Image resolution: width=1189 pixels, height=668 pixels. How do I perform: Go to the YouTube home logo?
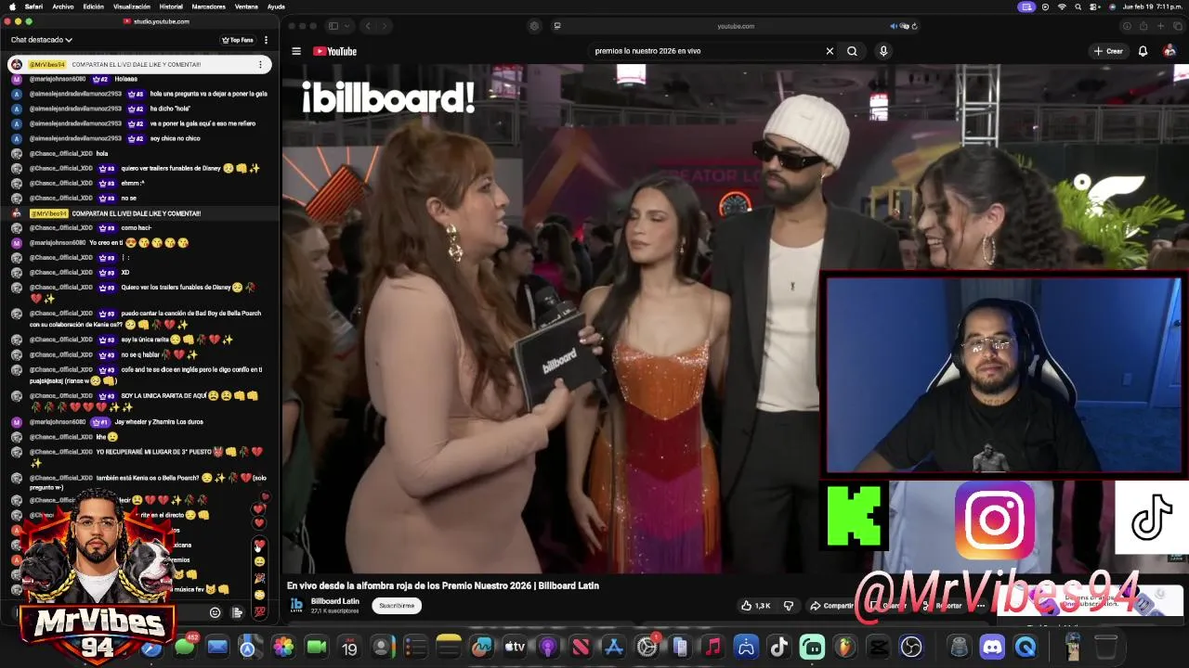click(335, 51)
